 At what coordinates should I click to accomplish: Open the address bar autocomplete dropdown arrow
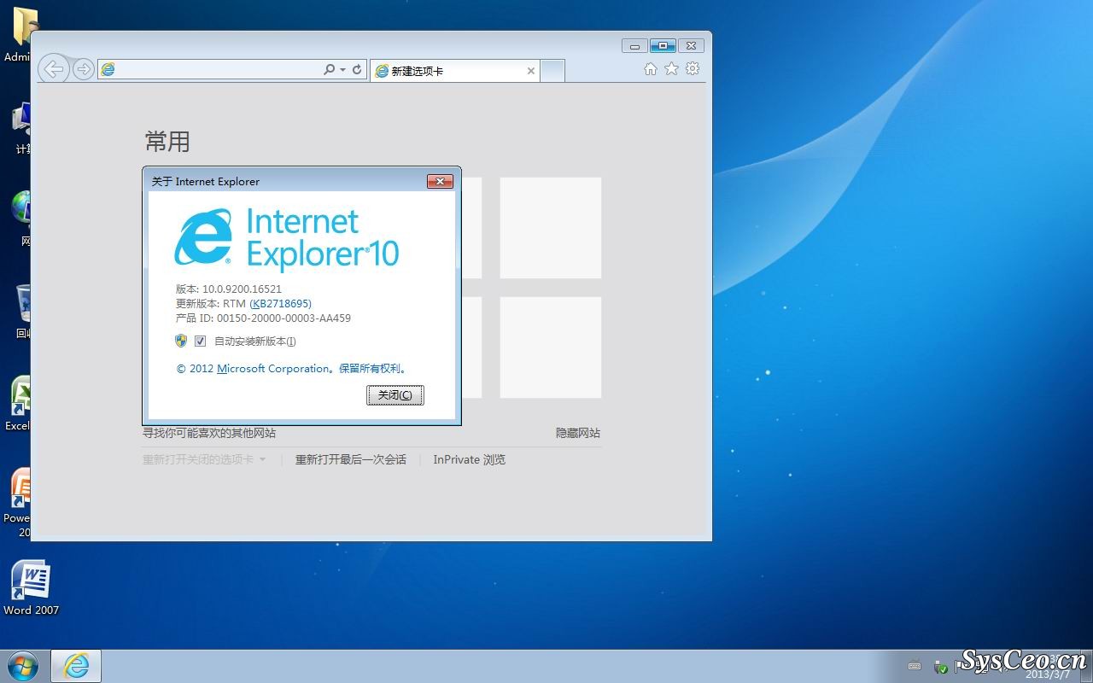click(x=342, y=70)
